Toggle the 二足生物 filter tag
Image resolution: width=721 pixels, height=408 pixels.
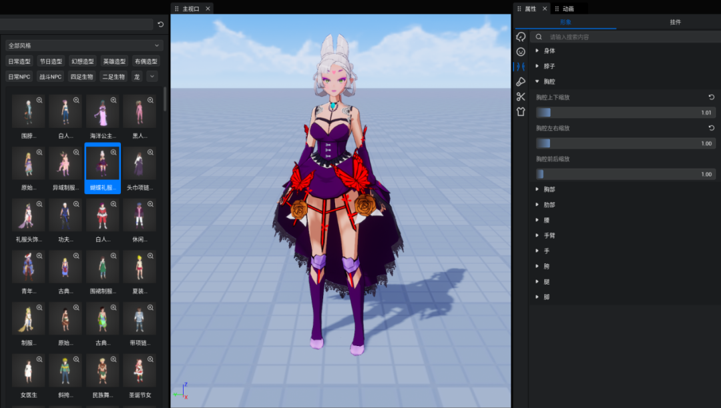click(113, 77)
